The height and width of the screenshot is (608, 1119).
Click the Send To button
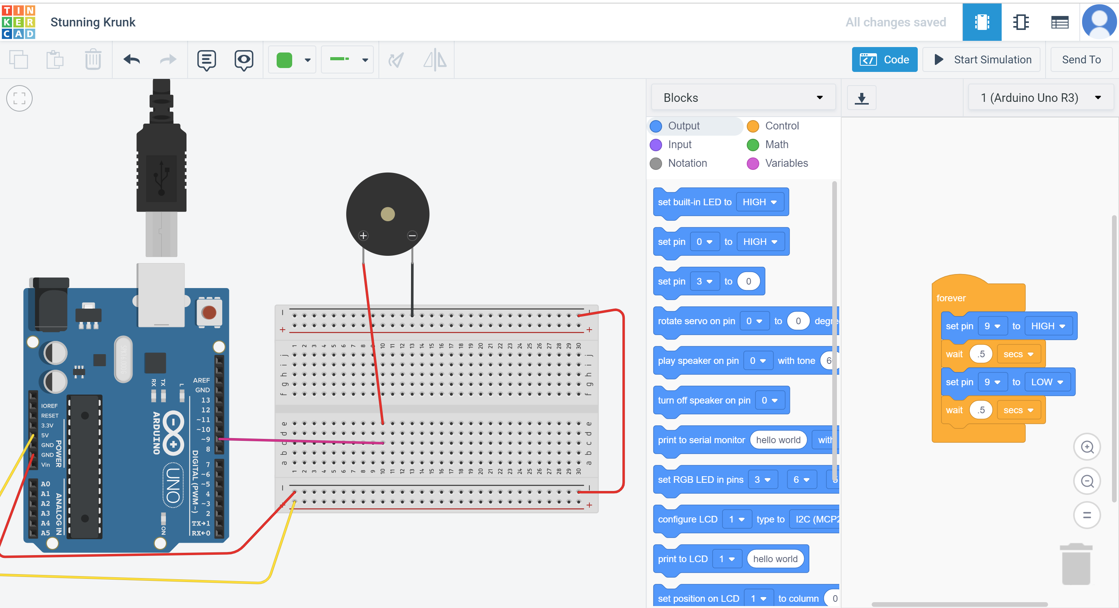click(x=1081, y=59)
